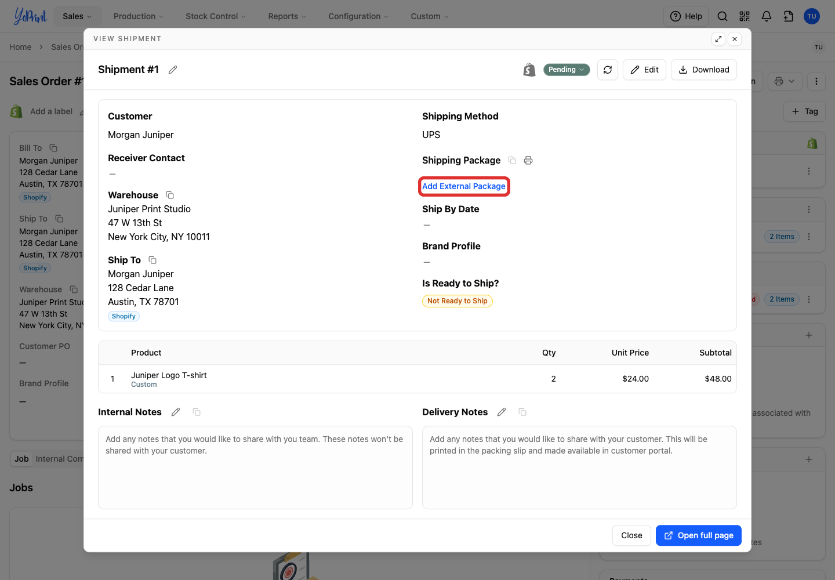Edit Delivery Notes with pencil icon
This screenshot has height=580, width=835.
pos(502,412)
